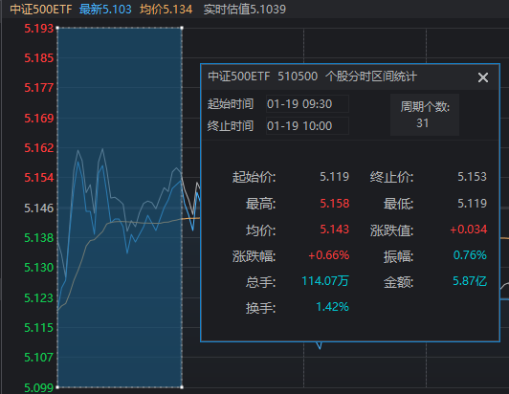509x394 pixels.
Task: Select the top-right selection handle
Action: [x=182, y=28]
